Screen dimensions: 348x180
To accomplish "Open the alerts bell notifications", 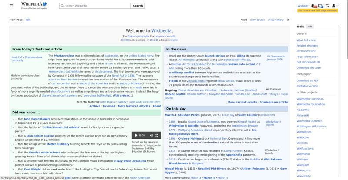I will tap(314, 6).
